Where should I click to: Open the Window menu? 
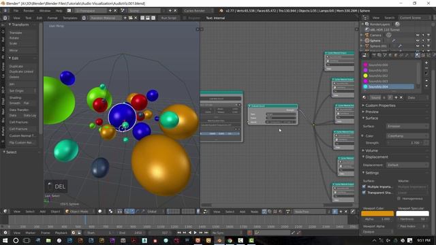44,11
